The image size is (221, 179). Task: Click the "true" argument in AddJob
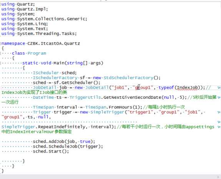(x=85, y=141)
